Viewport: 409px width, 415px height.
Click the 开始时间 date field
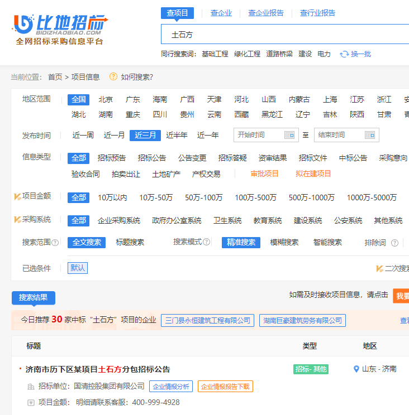[266, 135]
